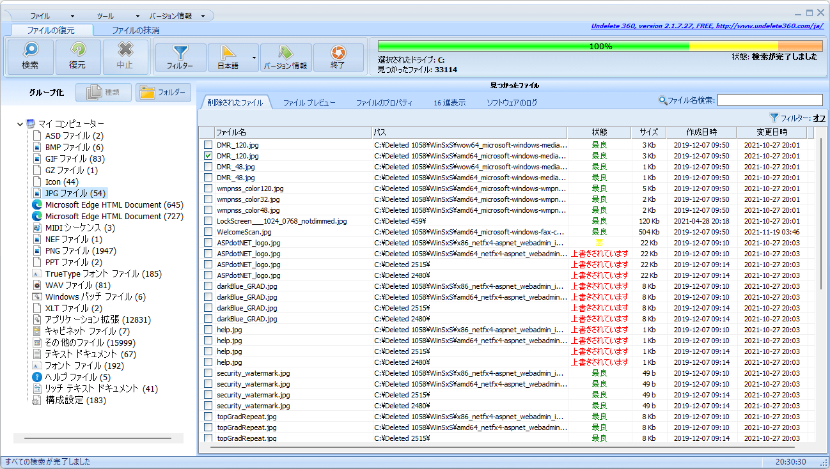This screenshot has height=469, width=830.
Task: Select WAV ファイル (81) category
Action: 77,285
